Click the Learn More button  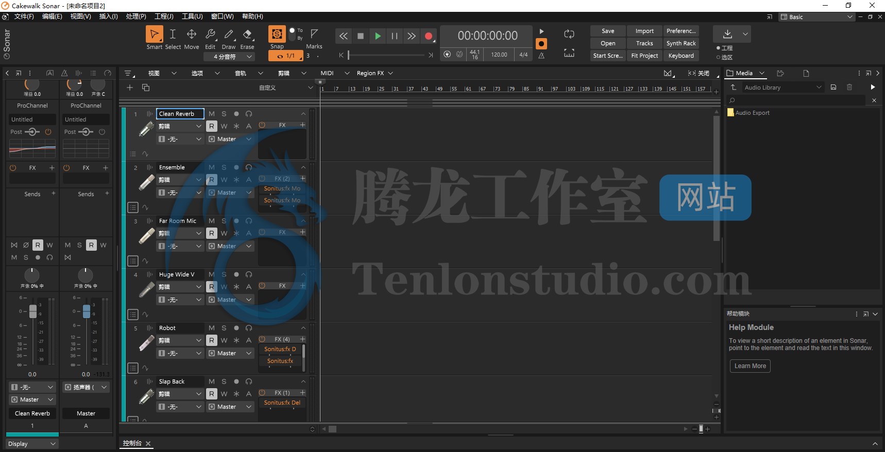750,366
